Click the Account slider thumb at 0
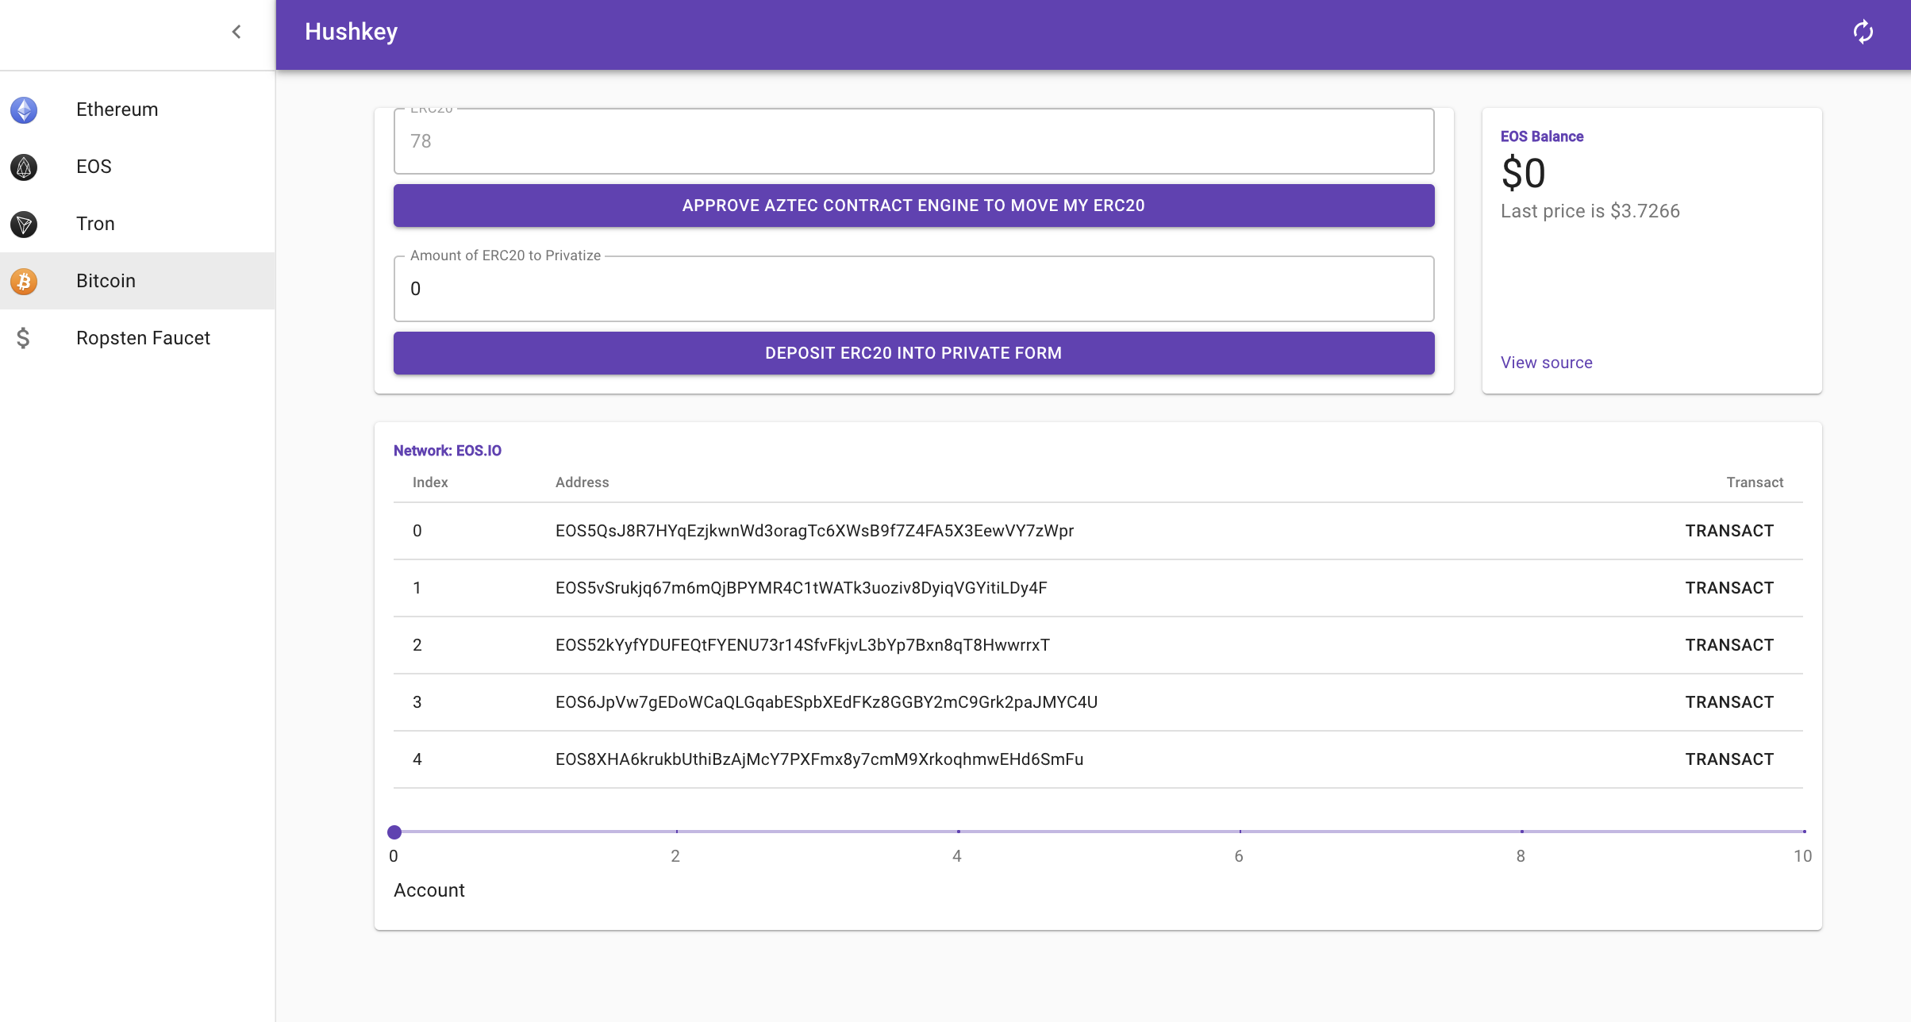 [394, 832]
